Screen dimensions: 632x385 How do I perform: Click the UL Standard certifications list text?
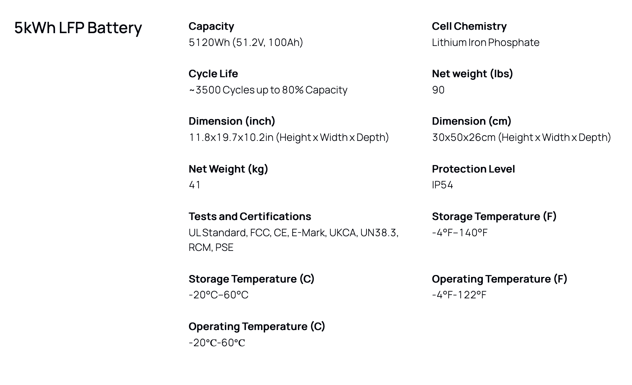pyautogui.click(x=293, y=233)
